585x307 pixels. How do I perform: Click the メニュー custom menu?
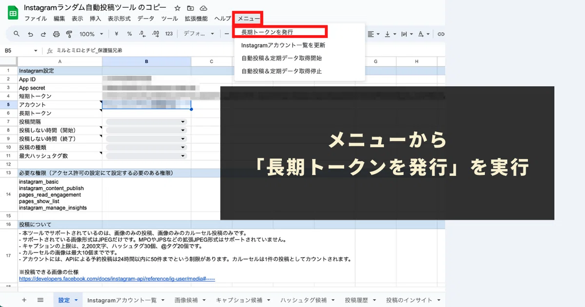click(248, 19)
